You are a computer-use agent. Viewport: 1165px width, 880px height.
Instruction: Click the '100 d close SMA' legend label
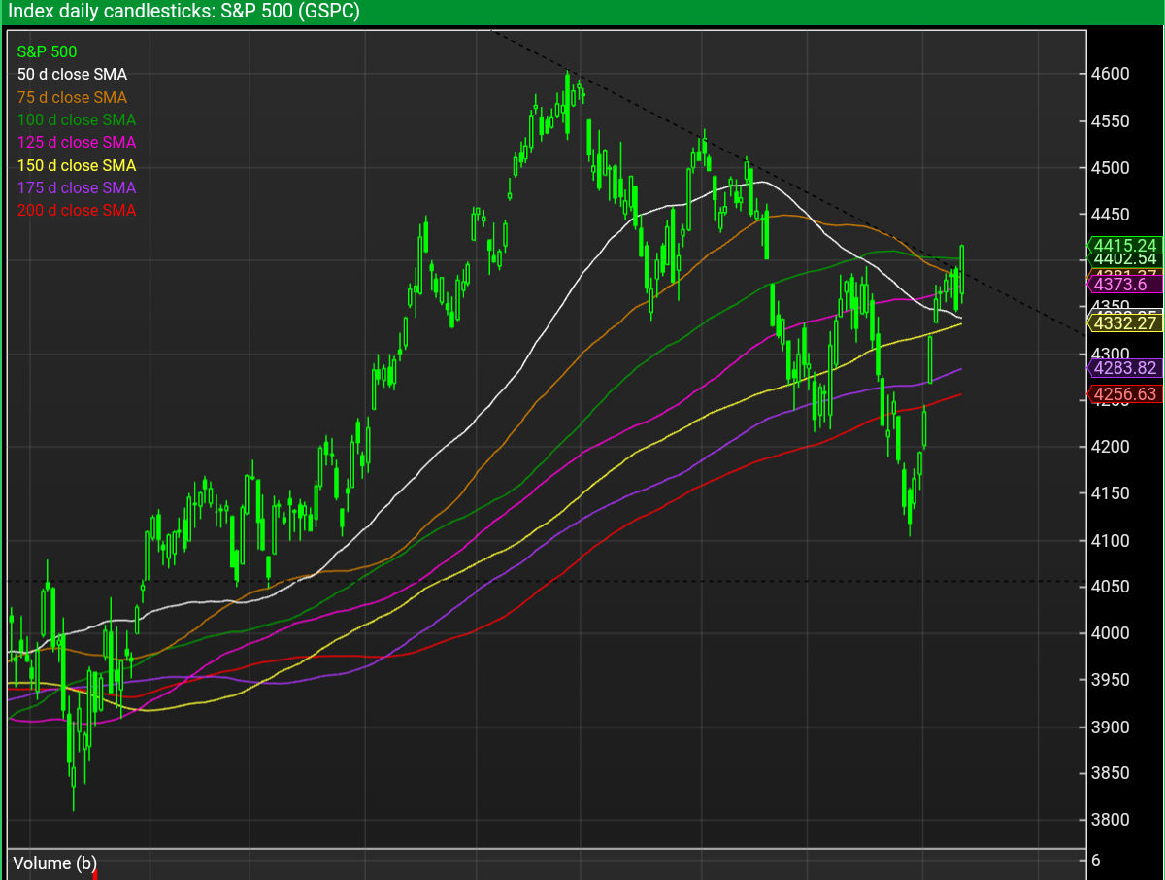[x=77, y=119]
